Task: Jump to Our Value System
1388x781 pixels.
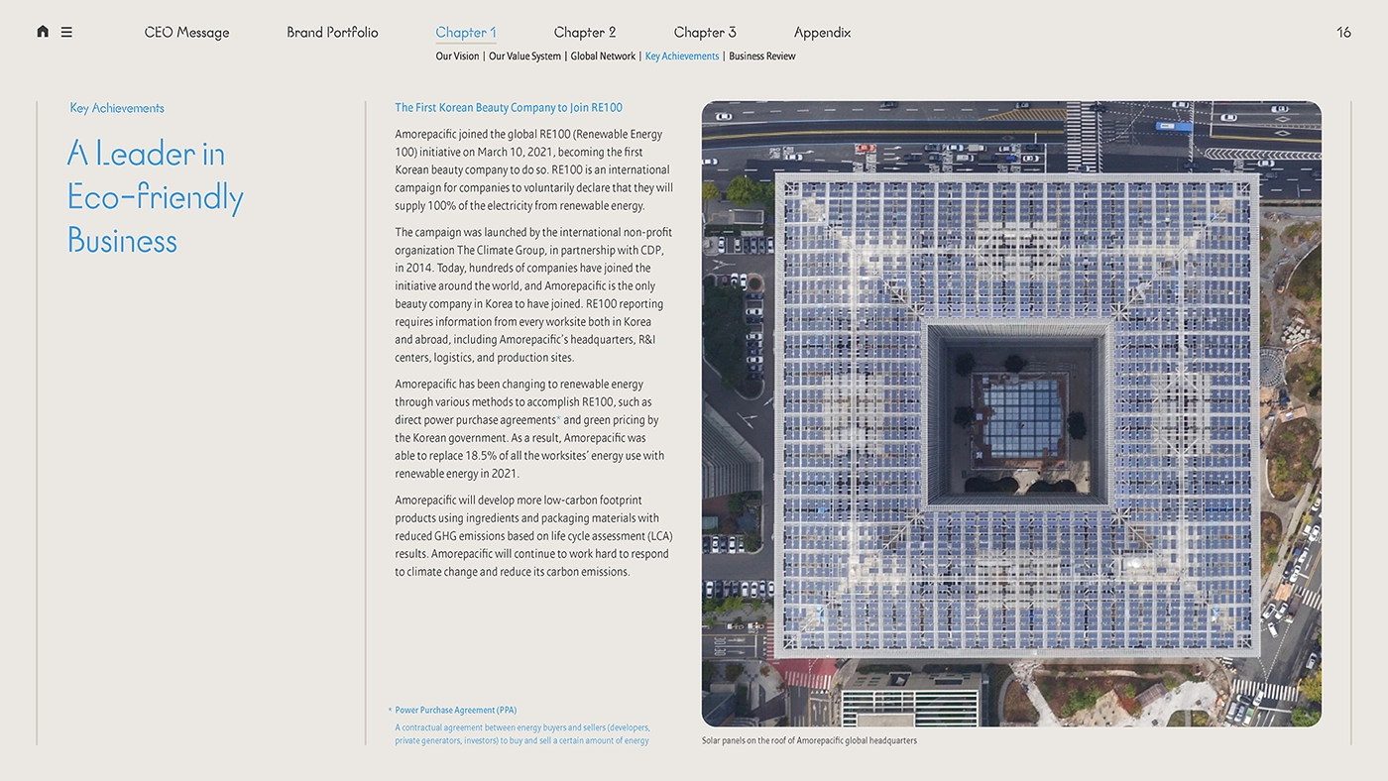Action: [x=524, y=56]
